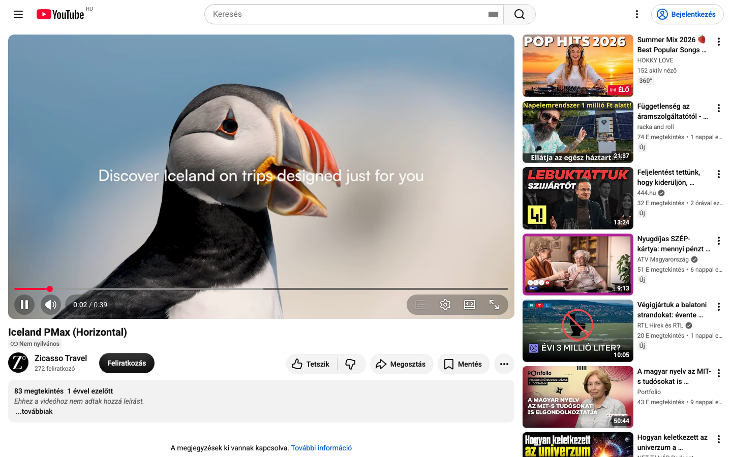
Task: Open the Summer Mix 2026 thumbnail
Action: pos(578,66)
